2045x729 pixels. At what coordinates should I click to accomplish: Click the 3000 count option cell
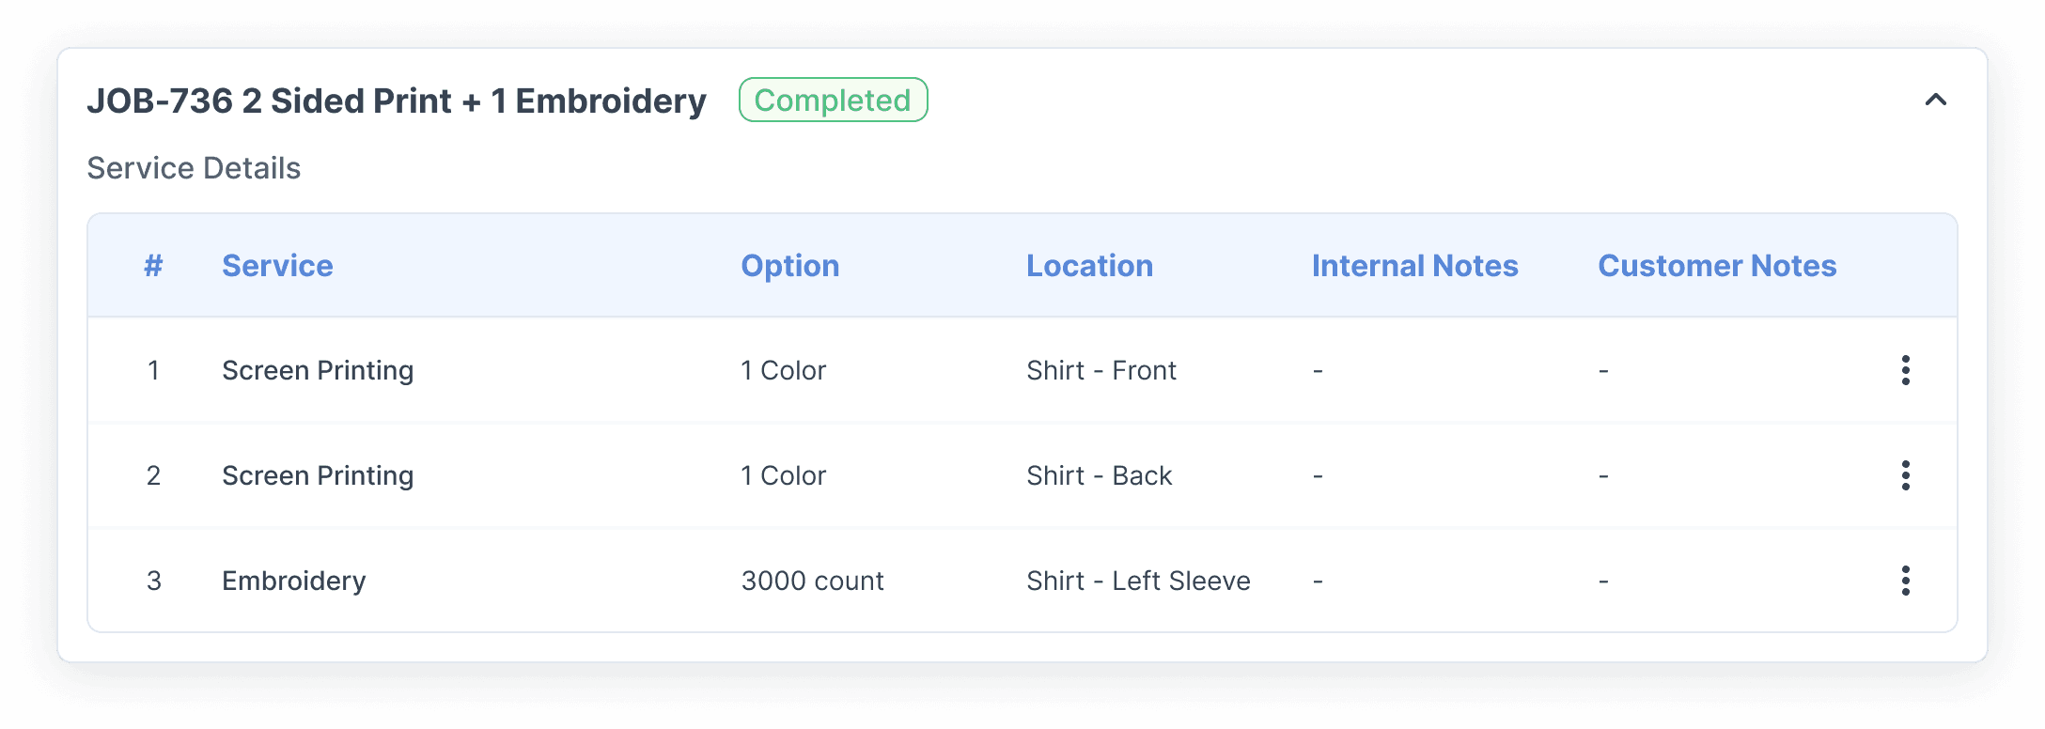click(812, 581)
